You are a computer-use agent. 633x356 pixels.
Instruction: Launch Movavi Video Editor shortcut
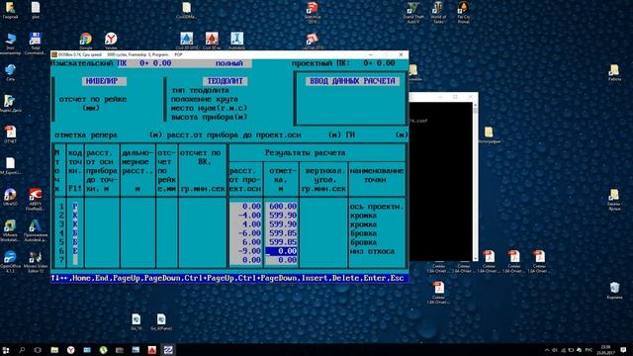[x=36, y=261]
